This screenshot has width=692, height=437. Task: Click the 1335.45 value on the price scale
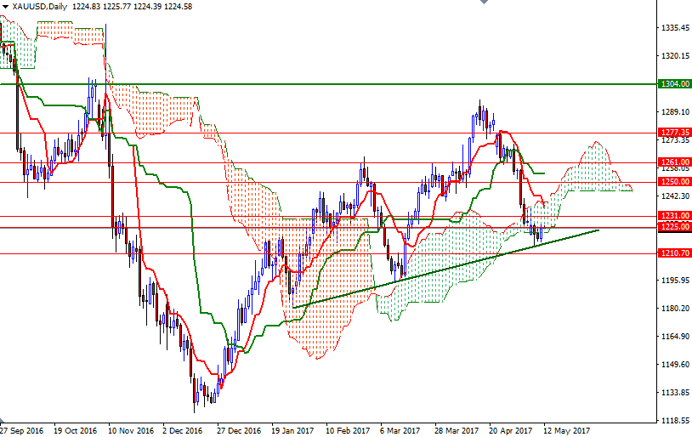click(x=675, y=28)
